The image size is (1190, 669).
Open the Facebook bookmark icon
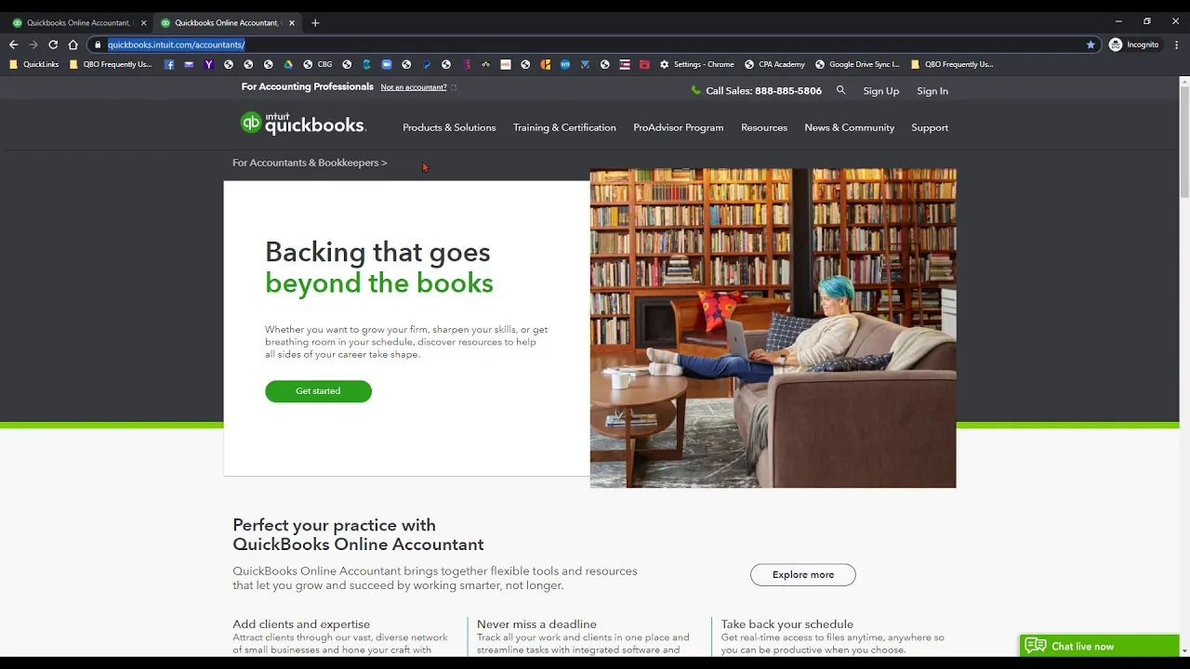click(x=169, y=64)
